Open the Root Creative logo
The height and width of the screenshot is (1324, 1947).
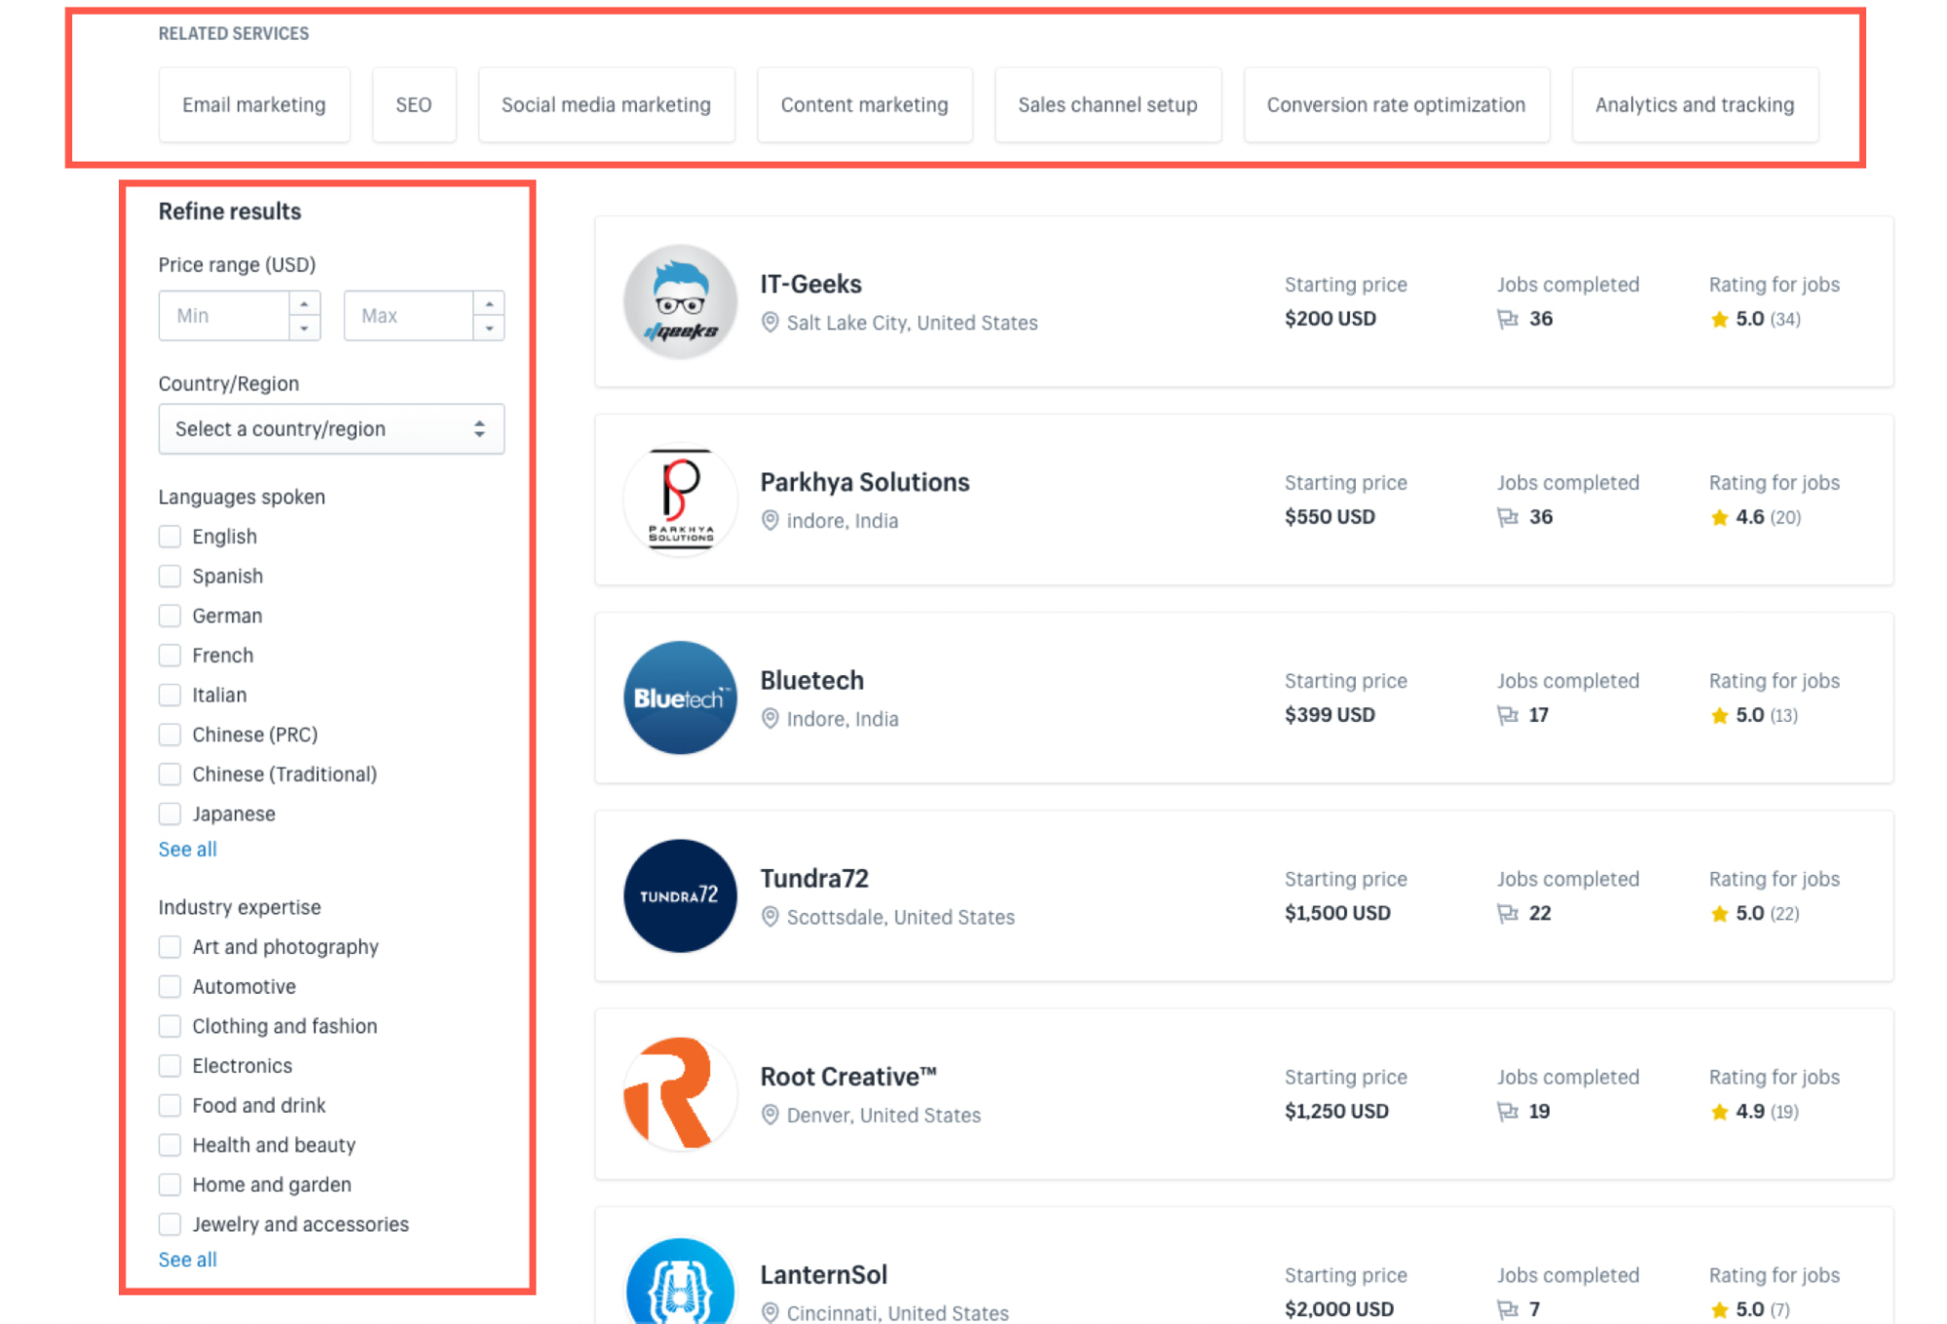pos(679,1094)
